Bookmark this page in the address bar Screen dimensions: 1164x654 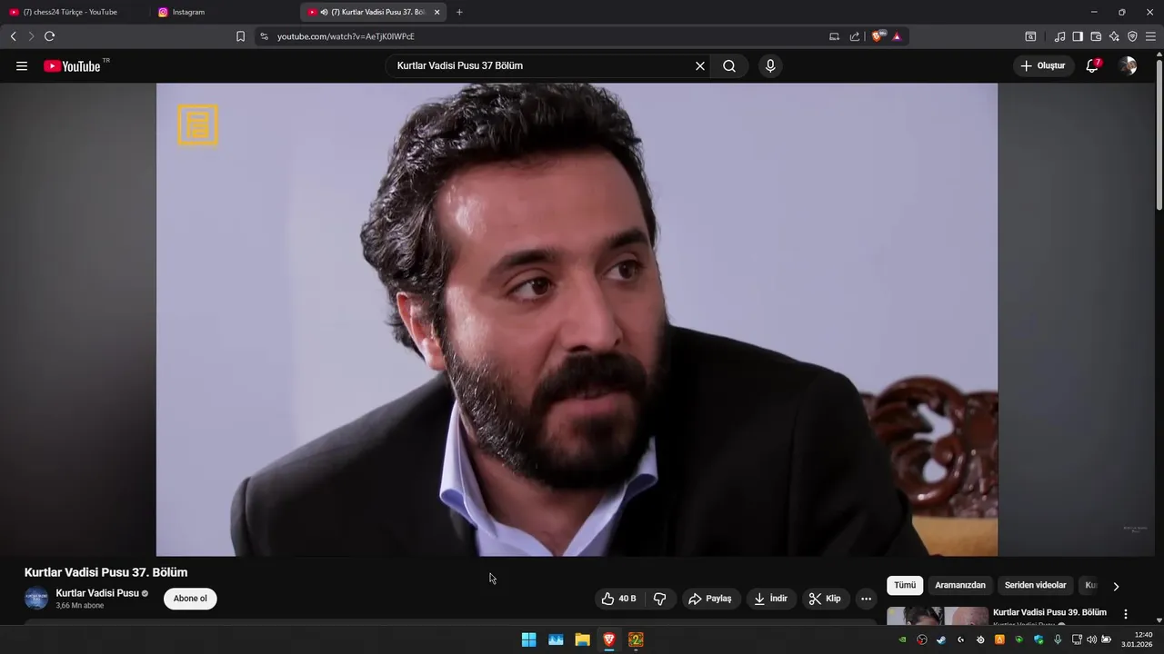coord(240,36)
